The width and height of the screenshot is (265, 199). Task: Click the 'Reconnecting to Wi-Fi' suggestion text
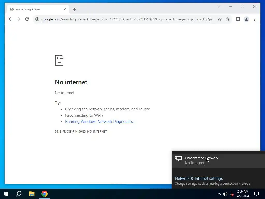pyautogui.click(x=84, y=115)
